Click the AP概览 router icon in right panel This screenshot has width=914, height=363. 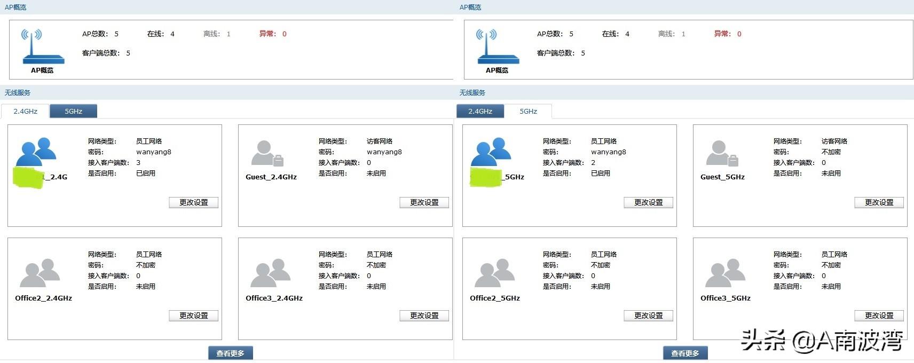[x=497, y=47]
